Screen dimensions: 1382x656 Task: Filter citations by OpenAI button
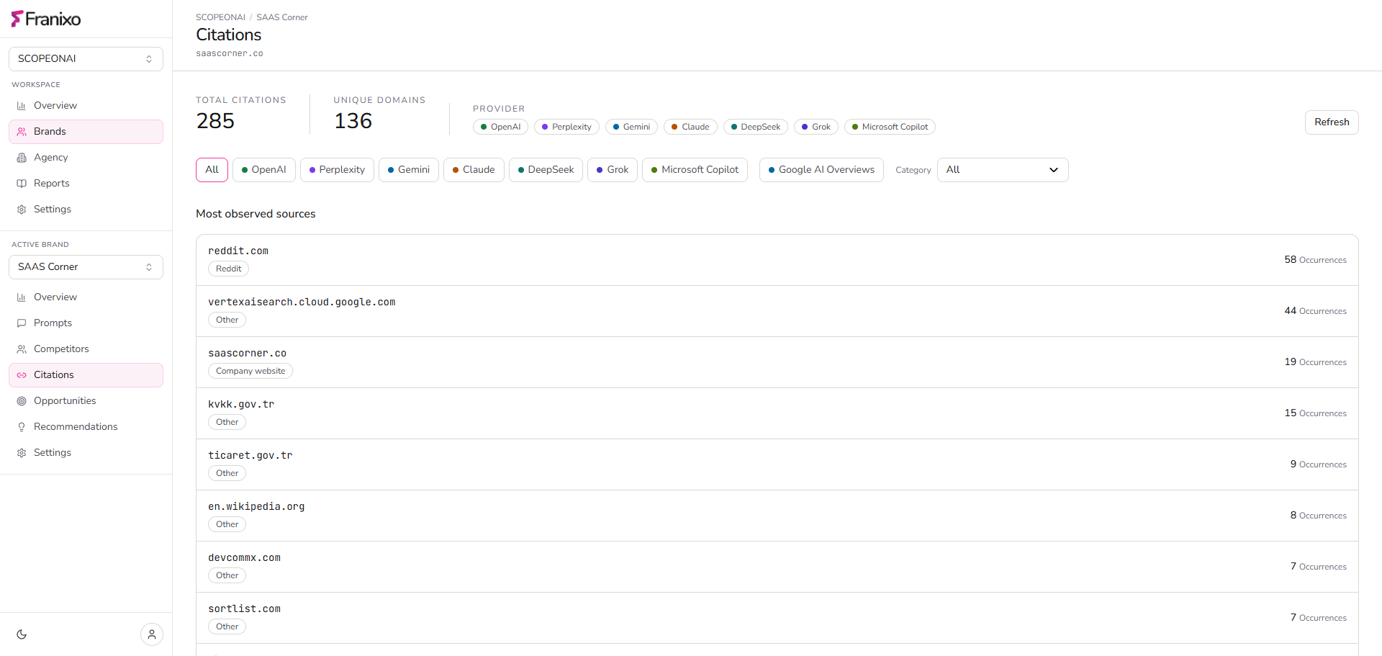click(x=263, y=170)
